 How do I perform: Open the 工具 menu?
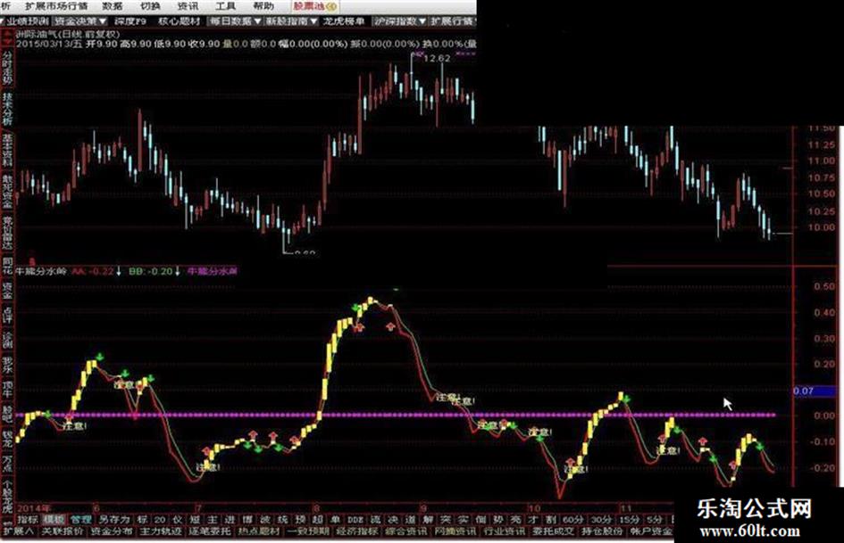click(x=225, y=6)
